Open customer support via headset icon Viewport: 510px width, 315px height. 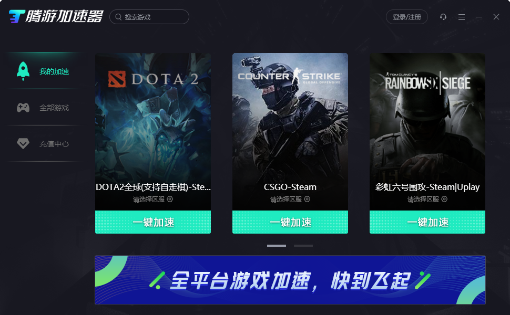(x=443, y=17)
